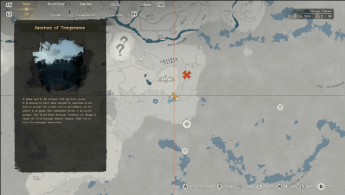
Task: Click THE IRONWOOD region label
Action: pos(330,85)
